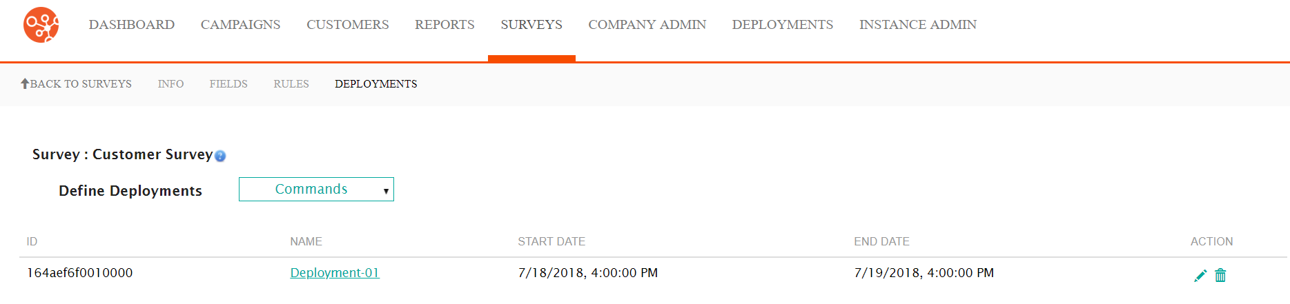Open Instance Admin menu

[918, 25]
